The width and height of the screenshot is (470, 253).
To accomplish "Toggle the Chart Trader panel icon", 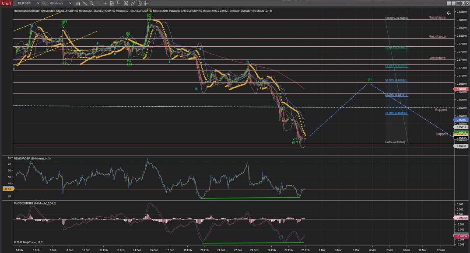I will tap(119, 3).
